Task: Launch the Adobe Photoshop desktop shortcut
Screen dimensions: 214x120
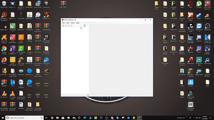Action: [x=207, y=50]
